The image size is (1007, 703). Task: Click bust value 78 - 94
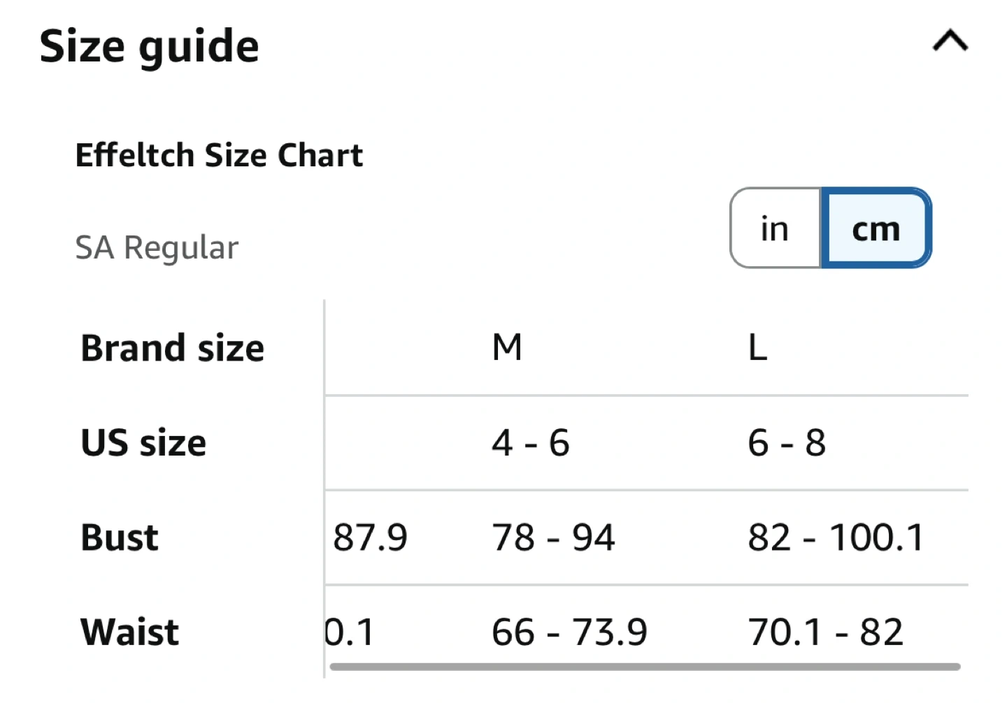point(553,537)
